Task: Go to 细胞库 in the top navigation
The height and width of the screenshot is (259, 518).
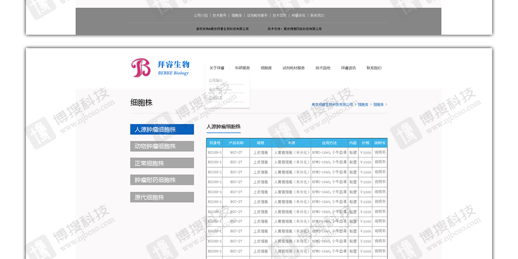Action: point(266,68)
